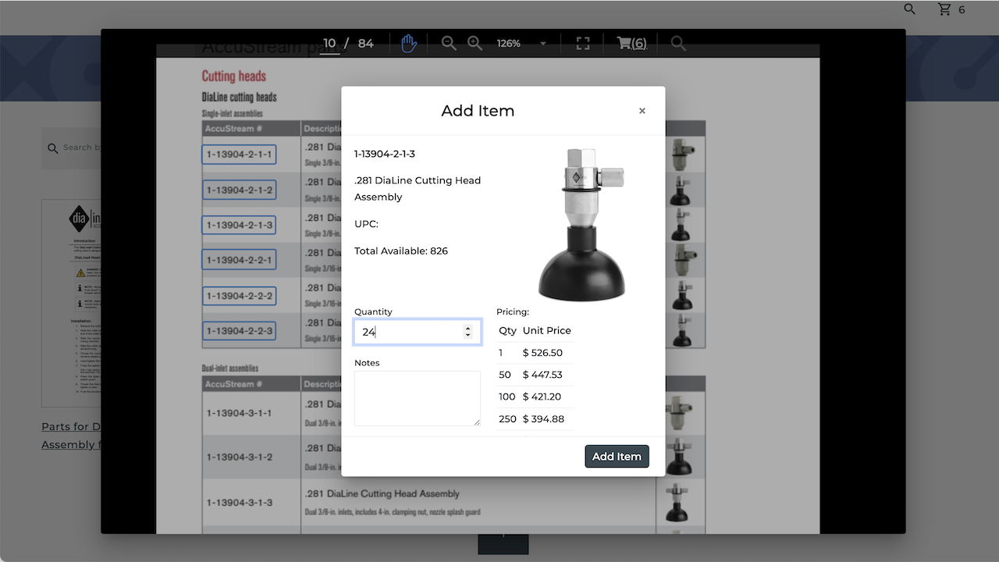The height and width of the screenshot is (562, 999).
Task: Open the viewer cart with 6 items
Action: coord(631,44)
